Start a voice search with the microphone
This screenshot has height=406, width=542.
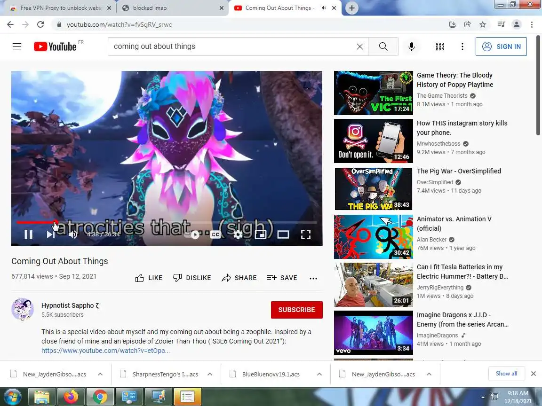click(411, 46)
